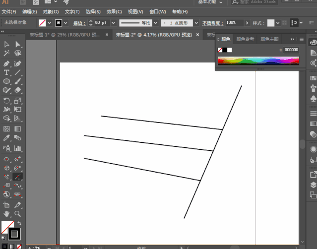Reset to default fill and stroke
Viewport: 317px width, 249px height.
pyautogui.click(x=3, y=238)
